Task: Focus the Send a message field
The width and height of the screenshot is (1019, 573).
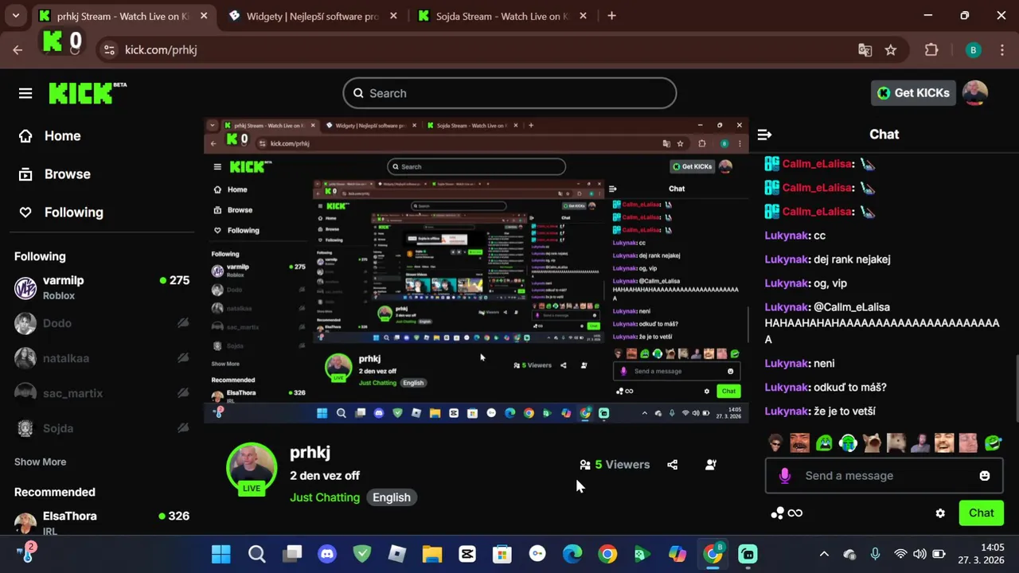Action: point(884,476)
